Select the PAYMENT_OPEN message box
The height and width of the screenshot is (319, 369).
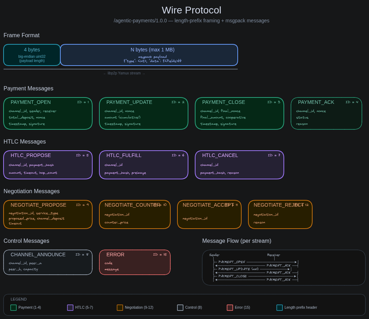click(48, 113)
